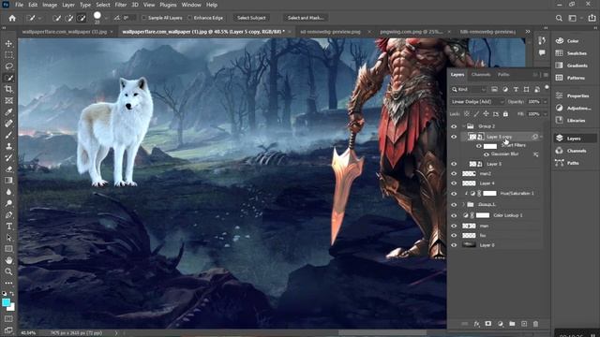Image resolution: width=600 pixels, height=337 pixels.
Task: Open the brush preset picker dropdown
Action: coord(106,18)
